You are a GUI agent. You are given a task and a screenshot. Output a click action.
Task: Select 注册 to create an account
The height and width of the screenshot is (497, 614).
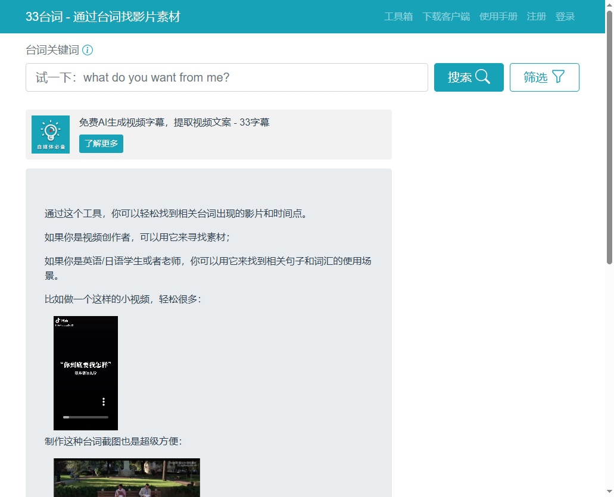tap(536, 17)
